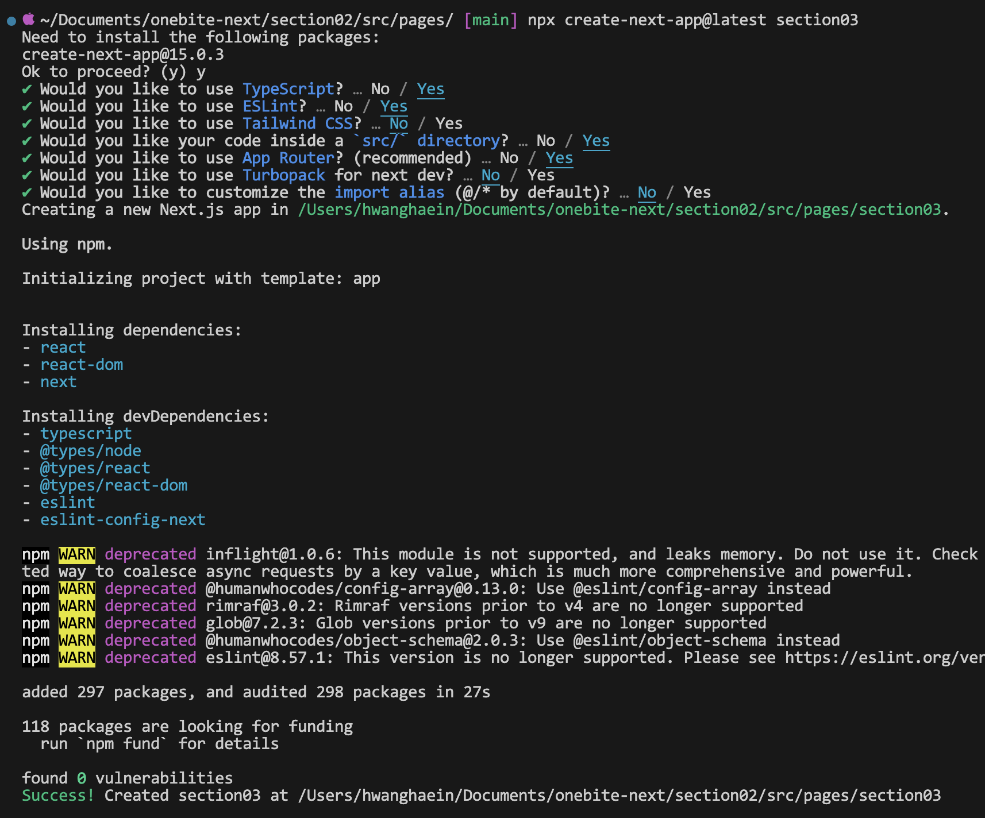Image resolution: width=985 pixels, height=818 pixels.
Task: Click the underlined Yes answer for App Router
Action: [559, 159]
